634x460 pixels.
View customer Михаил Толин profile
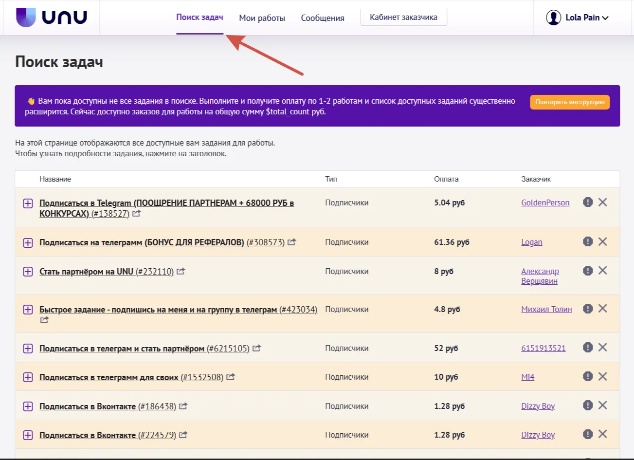pos(546,309)
